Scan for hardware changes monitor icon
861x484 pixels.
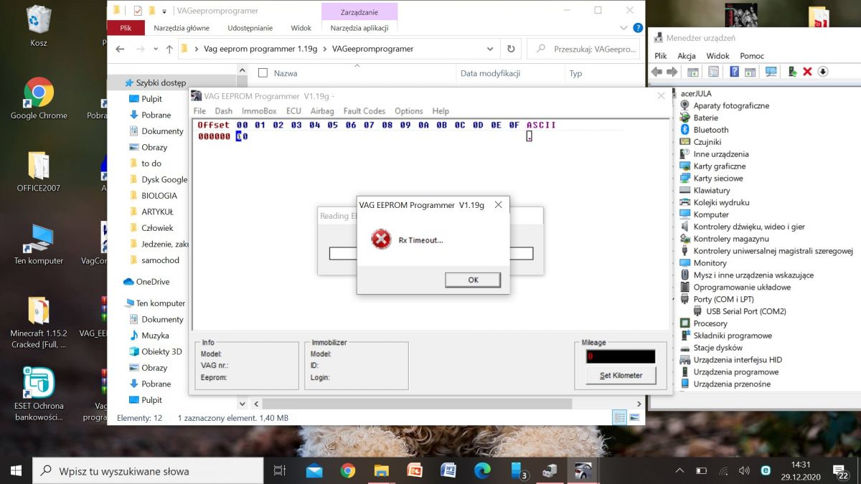[771, 72]
